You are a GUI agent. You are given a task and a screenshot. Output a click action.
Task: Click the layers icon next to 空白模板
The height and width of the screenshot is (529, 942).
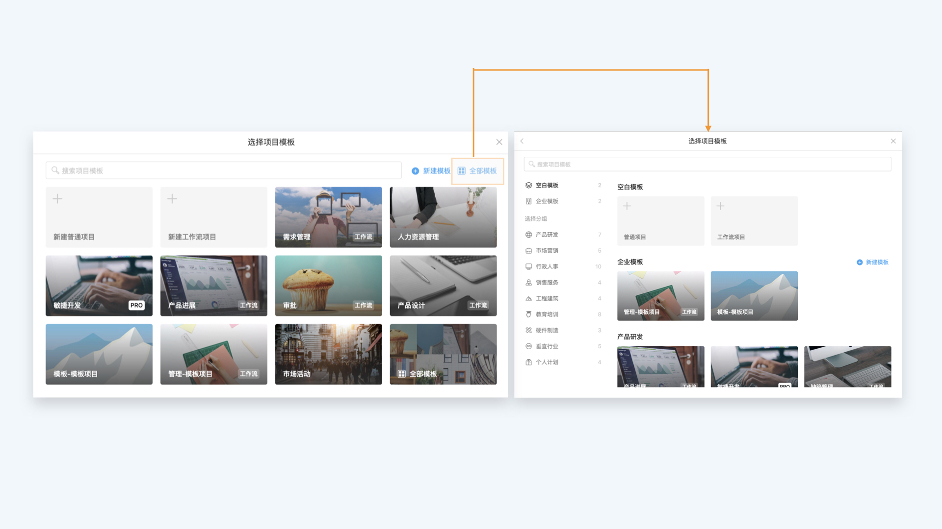528,185
